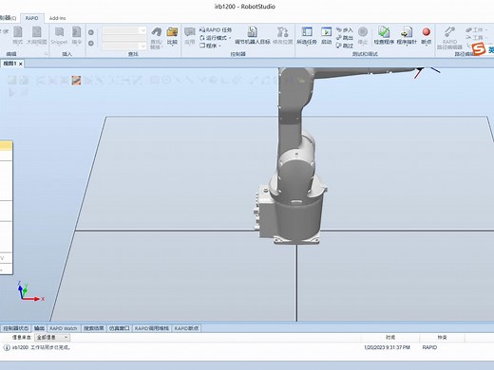Click the RAPID category cell in output
Viewport: 494px width, 370px height.
pyautogui.click(x=429, y=347)
